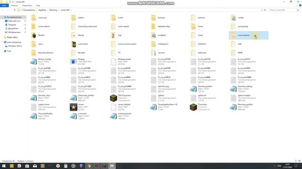302x169 pixels.
Task: Open the Файл ribbon tab
Action: pos(4,6)
